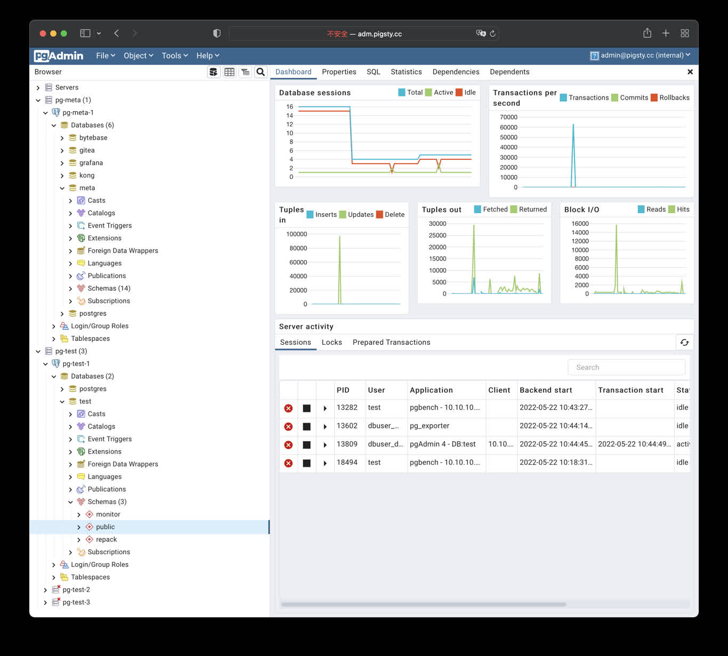Switch to the Locks tab
The image size is (728, 656).
click(x=331, y=343)
